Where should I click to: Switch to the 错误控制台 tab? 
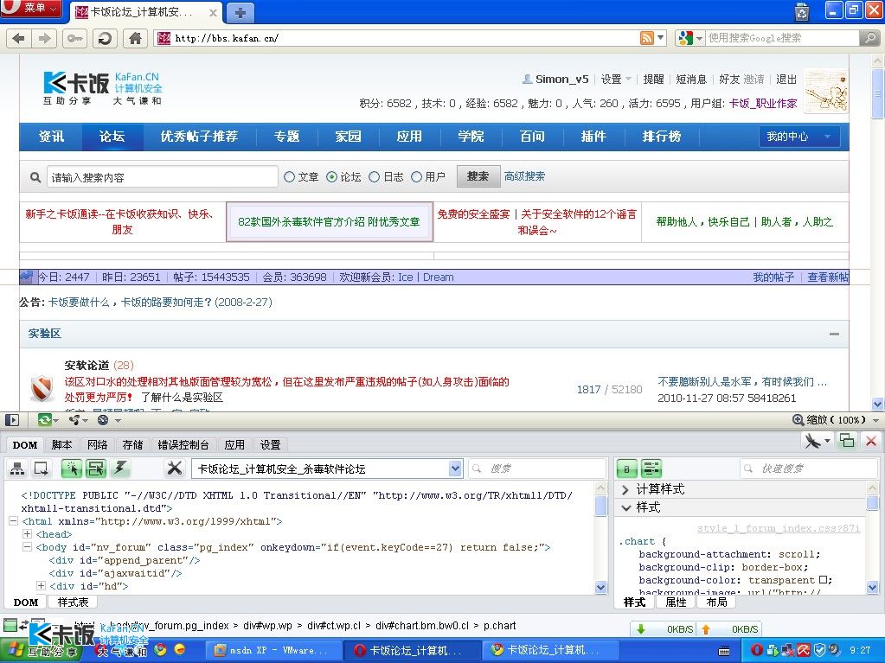[183, 445]
